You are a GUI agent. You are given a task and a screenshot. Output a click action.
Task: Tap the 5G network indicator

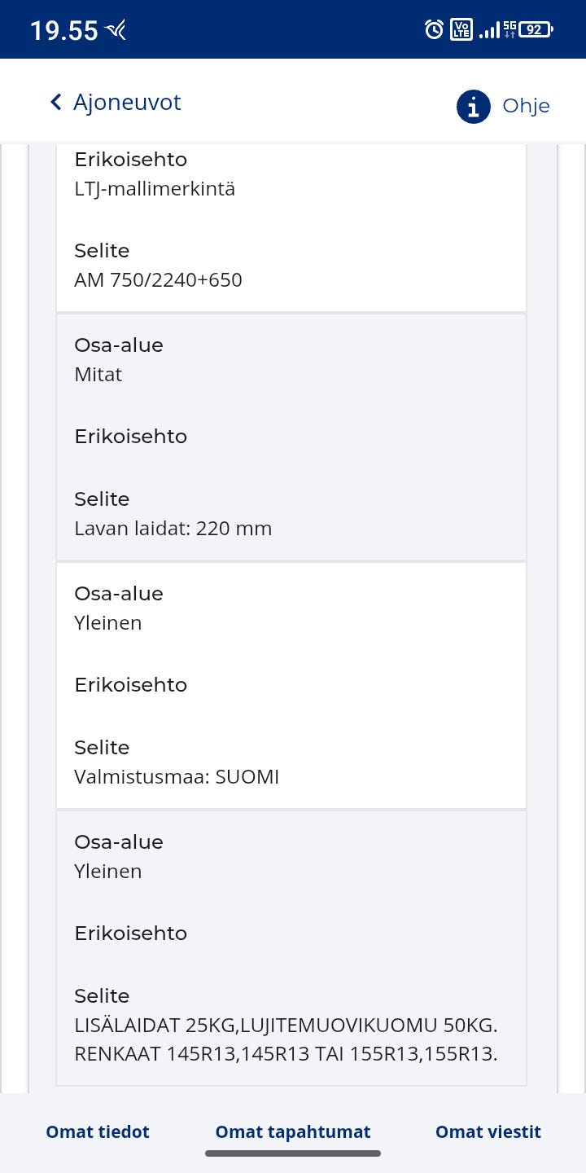click(509, 30)
